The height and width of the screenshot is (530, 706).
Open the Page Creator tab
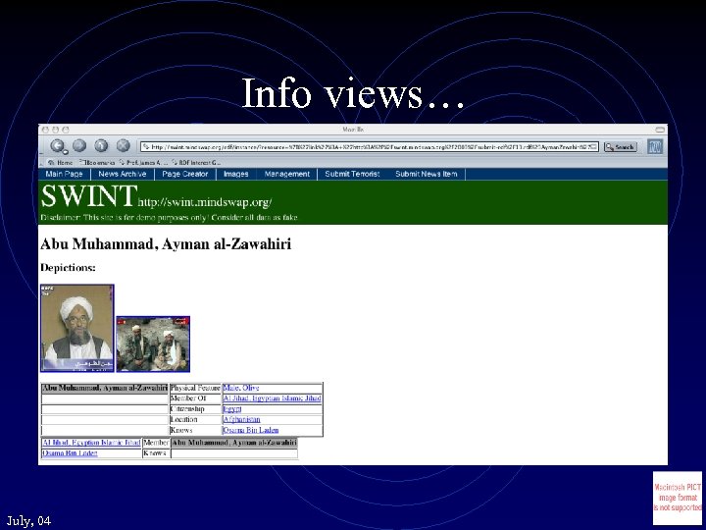click(185, 174)
